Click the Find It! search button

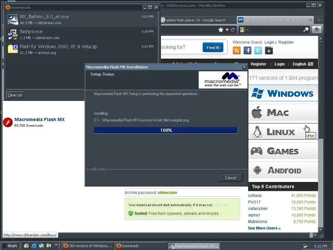pos(213,47)
